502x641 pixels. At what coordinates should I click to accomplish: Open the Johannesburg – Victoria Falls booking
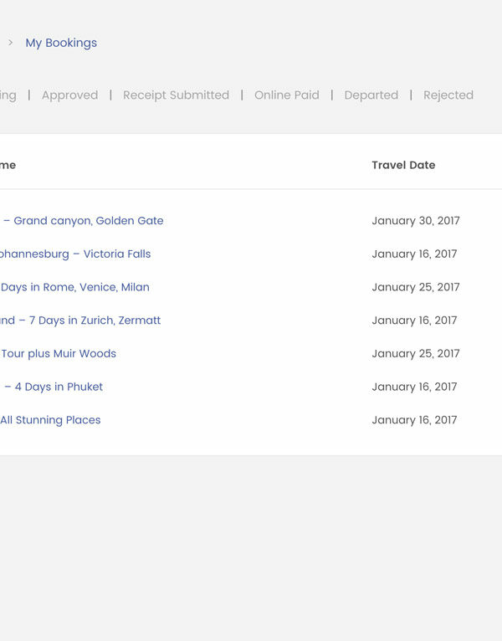point(75,254)
